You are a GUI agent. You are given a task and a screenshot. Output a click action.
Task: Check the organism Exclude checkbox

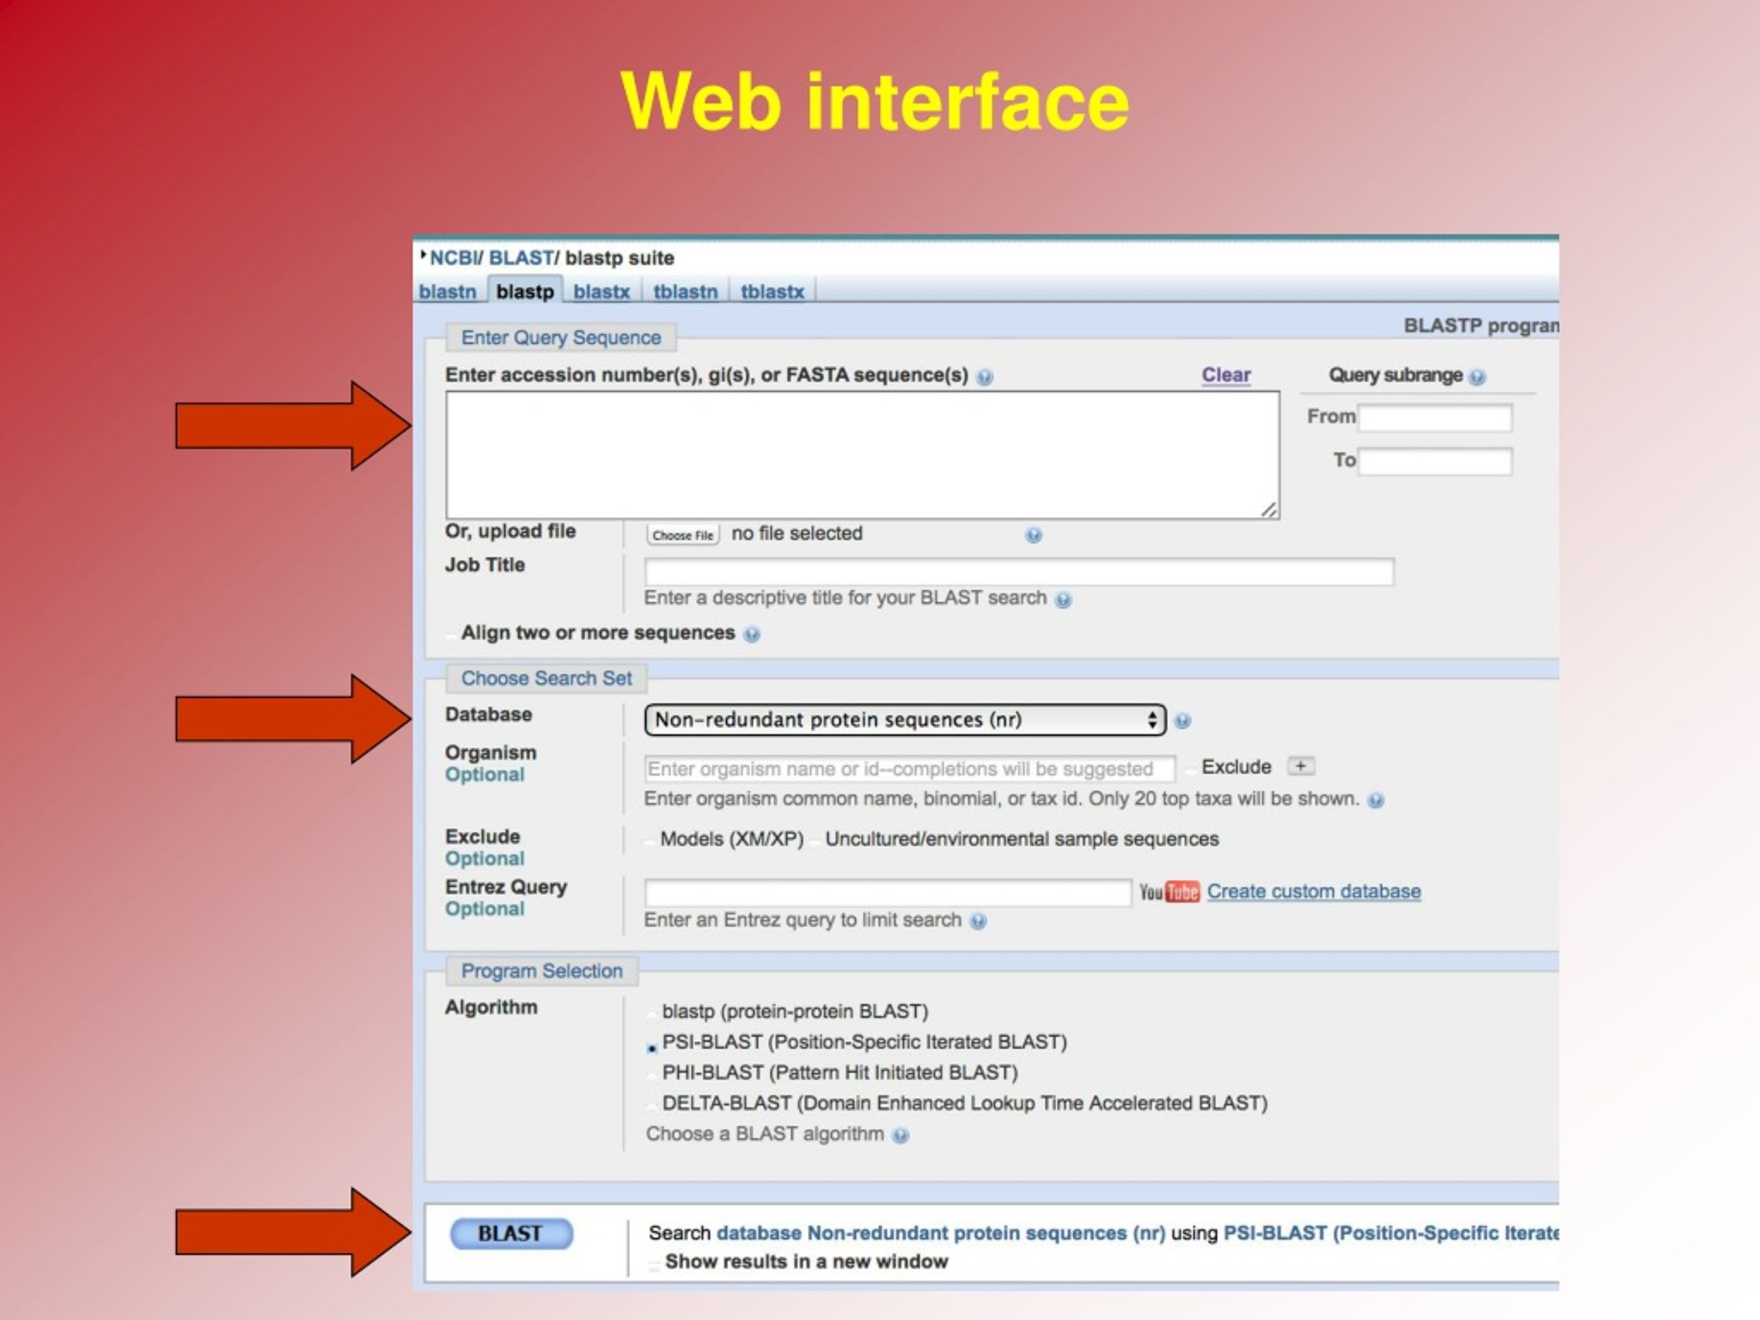tap(1191, 769)
